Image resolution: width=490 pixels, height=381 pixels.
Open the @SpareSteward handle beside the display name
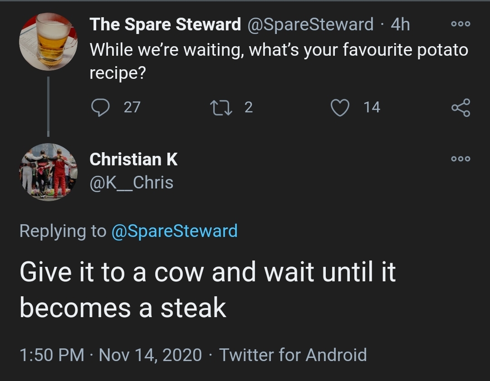[310, 24]
